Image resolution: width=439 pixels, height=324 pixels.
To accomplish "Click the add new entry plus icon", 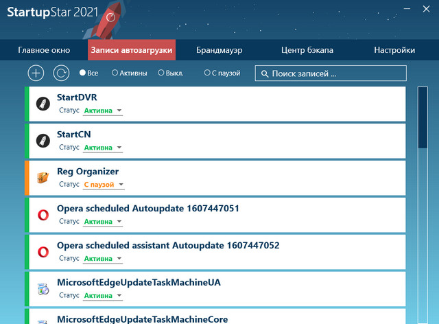I will [36, 73].
